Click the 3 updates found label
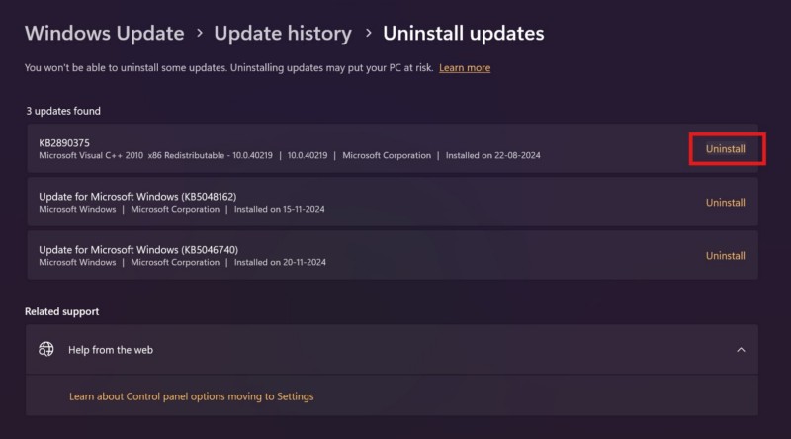Viewport: 791px width, 439px height. pyautogui.click(x=63, y=111)
